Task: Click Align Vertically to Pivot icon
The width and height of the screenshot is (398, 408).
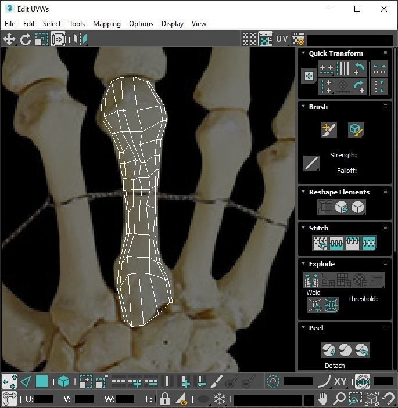Action: coord(327,86)
